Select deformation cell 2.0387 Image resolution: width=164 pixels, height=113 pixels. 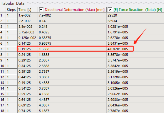[72, 61]
